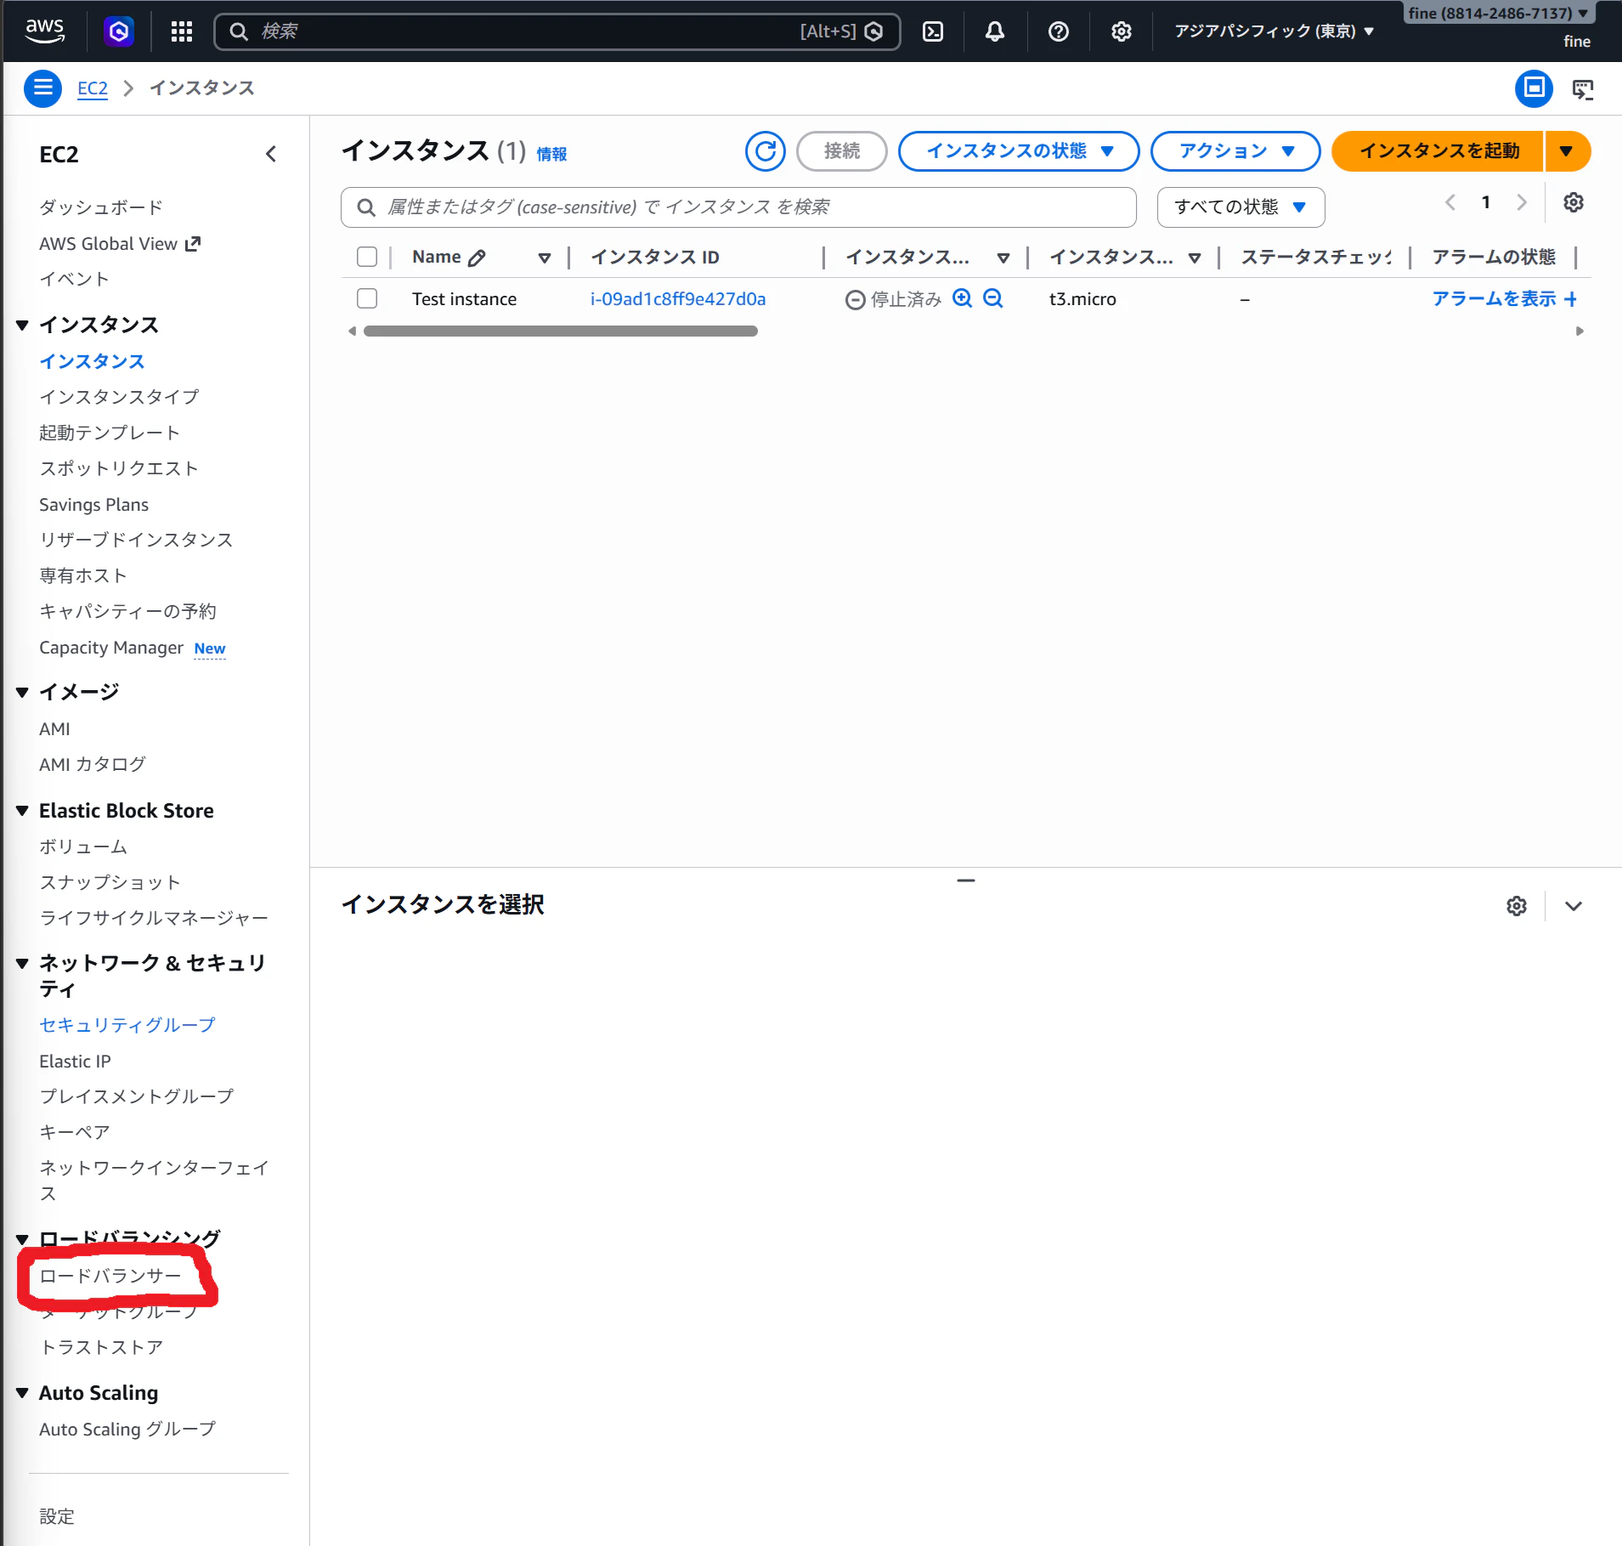Click the 接続 button

coord(842,151)
